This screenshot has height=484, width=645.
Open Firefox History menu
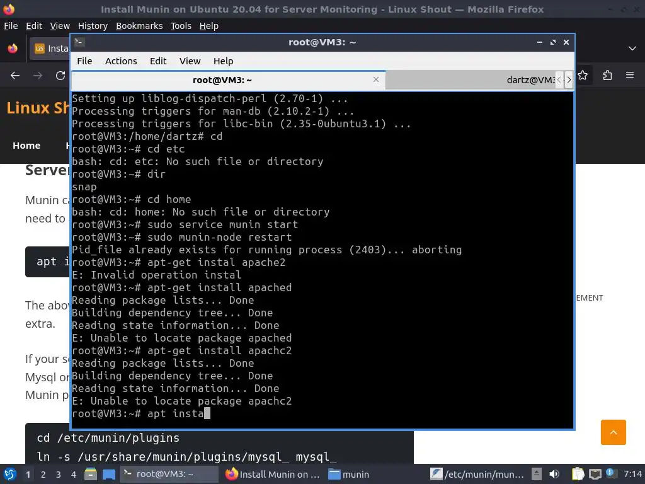point(93,26)
